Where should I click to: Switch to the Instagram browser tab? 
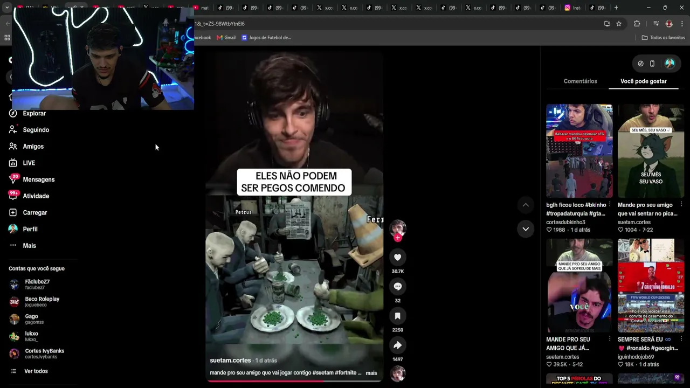(572, 8)
